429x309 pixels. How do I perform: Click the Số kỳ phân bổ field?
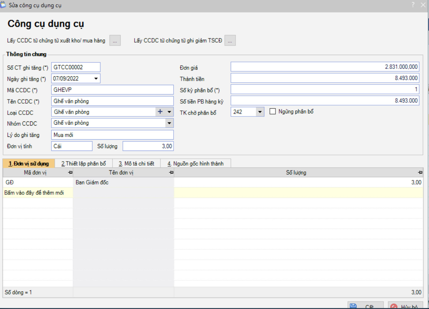click(x=325, y=89)
